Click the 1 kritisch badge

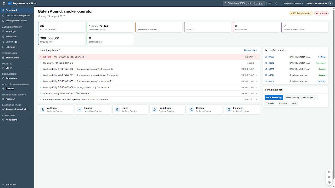321,13
